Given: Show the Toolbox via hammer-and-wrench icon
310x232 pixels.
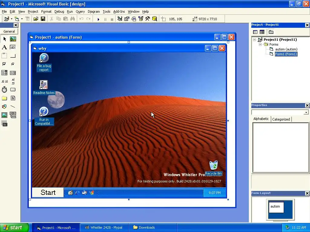Looking at the screenshot, I should click(148, 19).
